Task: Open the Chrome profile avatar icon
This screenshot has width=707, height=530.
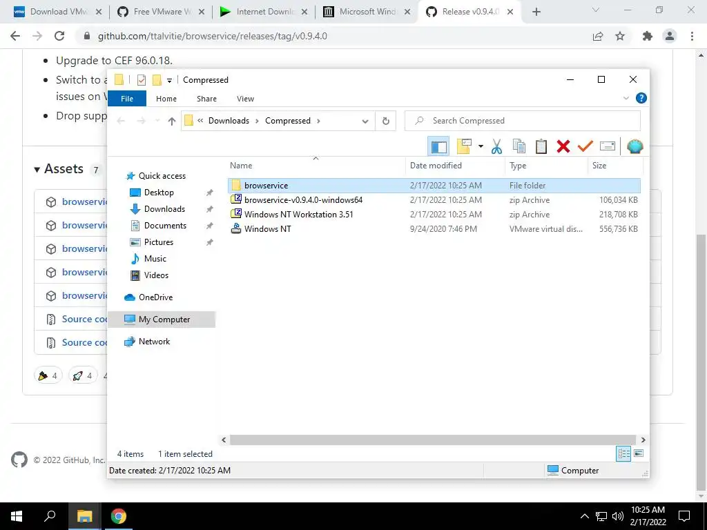Action: [x=670, y=36]
